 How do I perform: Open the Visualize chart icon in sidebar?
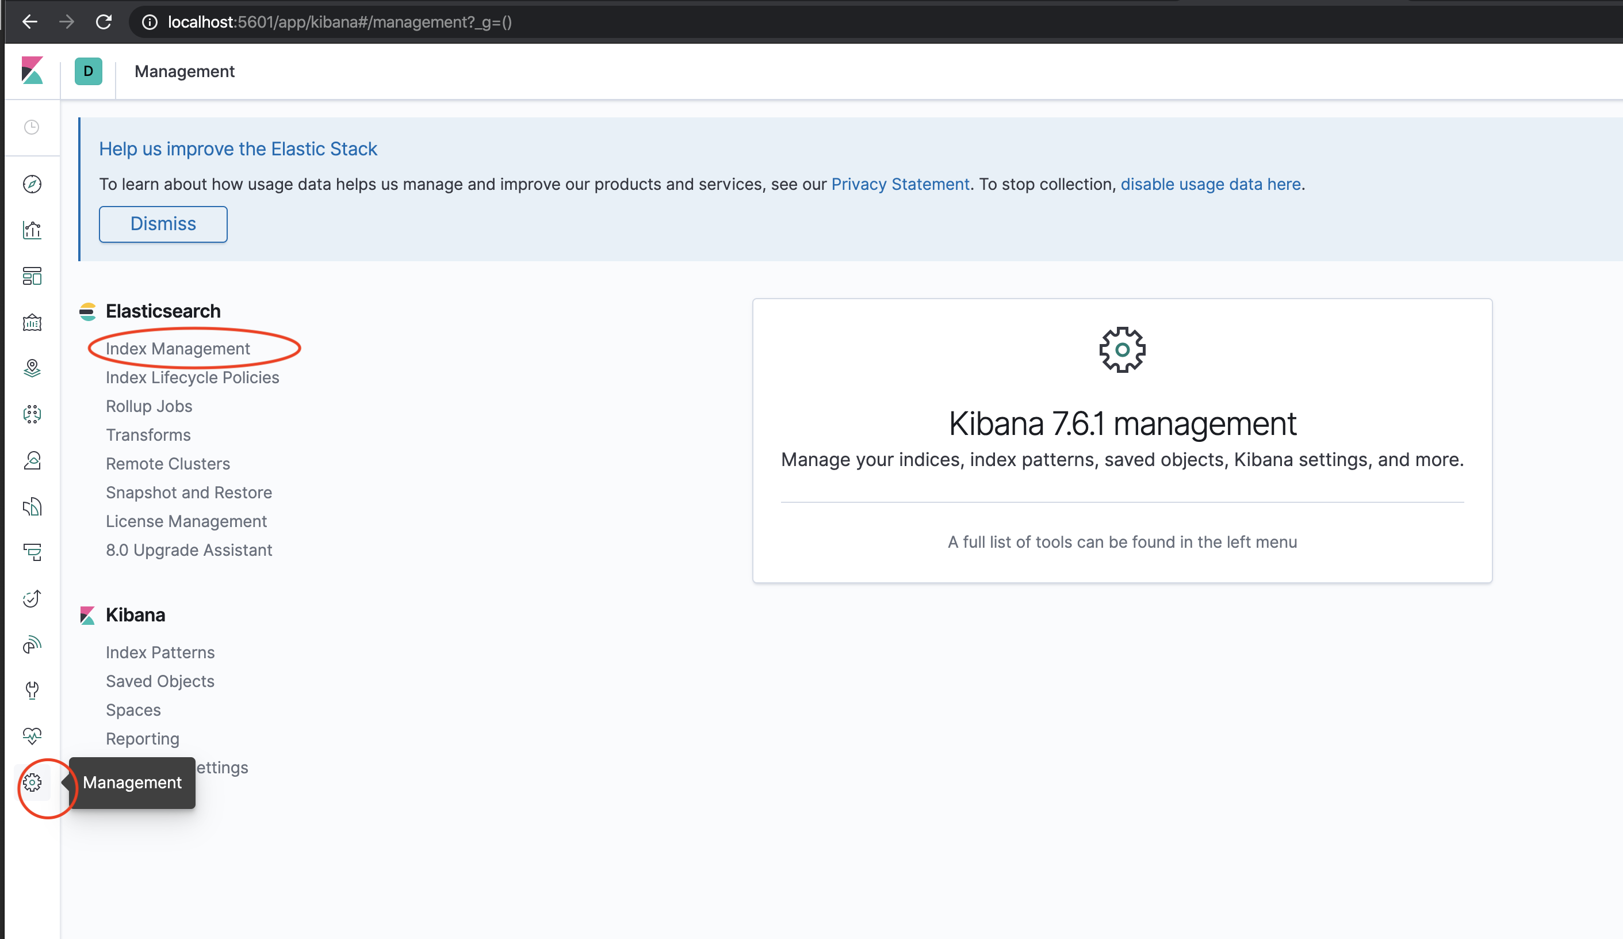pos(32,230)
